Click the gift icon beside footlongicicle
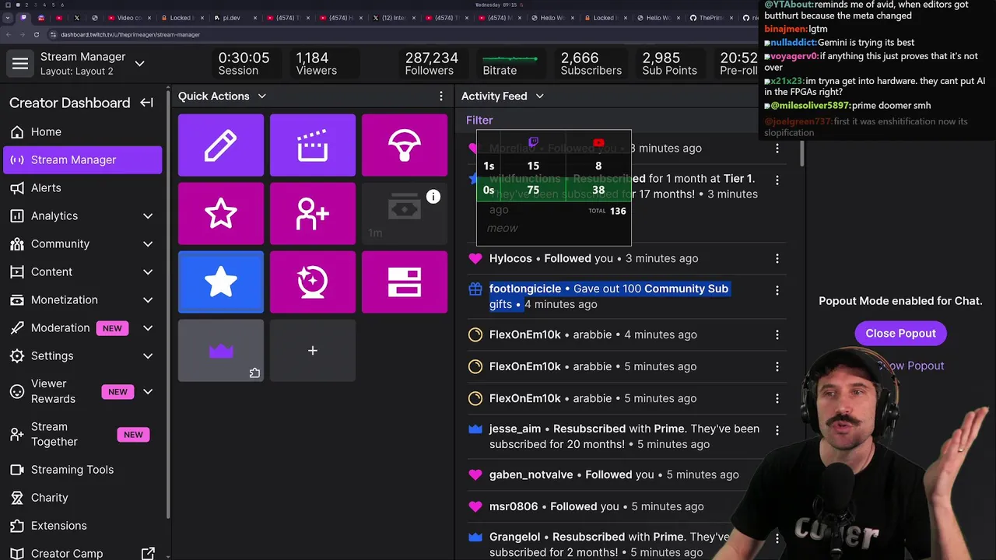 (x=475, y=289)
